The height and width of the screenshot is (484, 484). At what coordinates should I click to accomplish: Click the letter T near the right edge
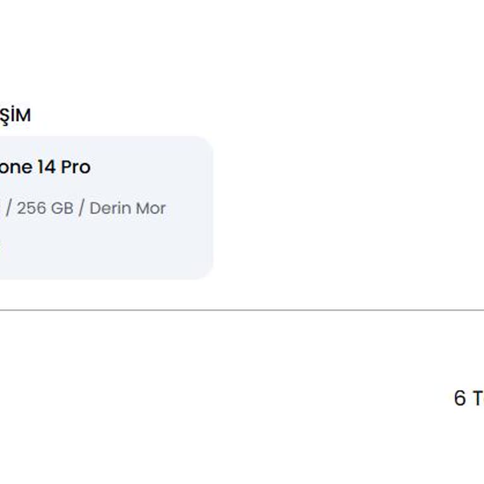pos(478,398)
